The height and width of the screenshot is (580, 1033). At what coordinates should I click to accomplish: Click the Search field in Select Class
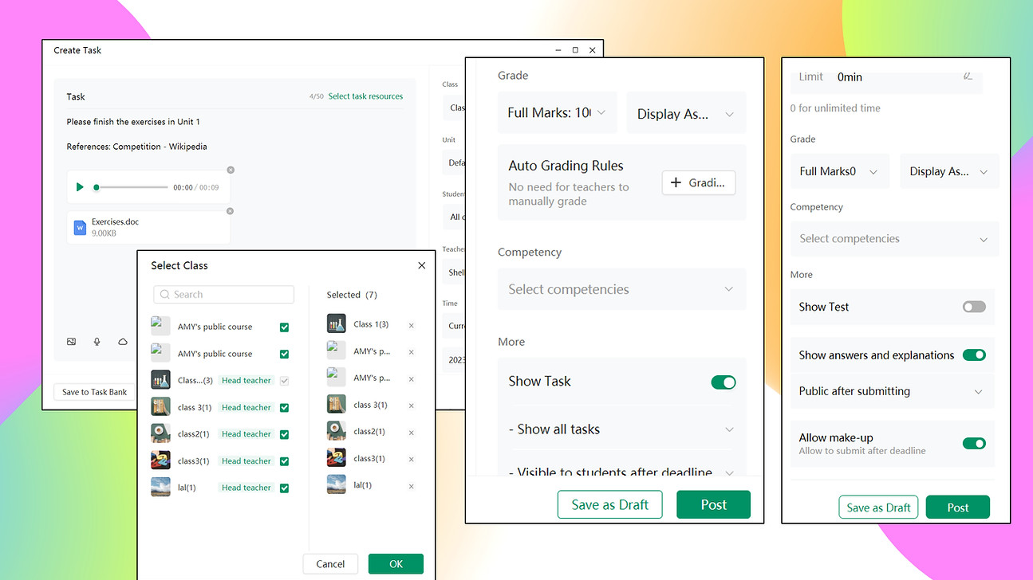(x=223, y=294)
